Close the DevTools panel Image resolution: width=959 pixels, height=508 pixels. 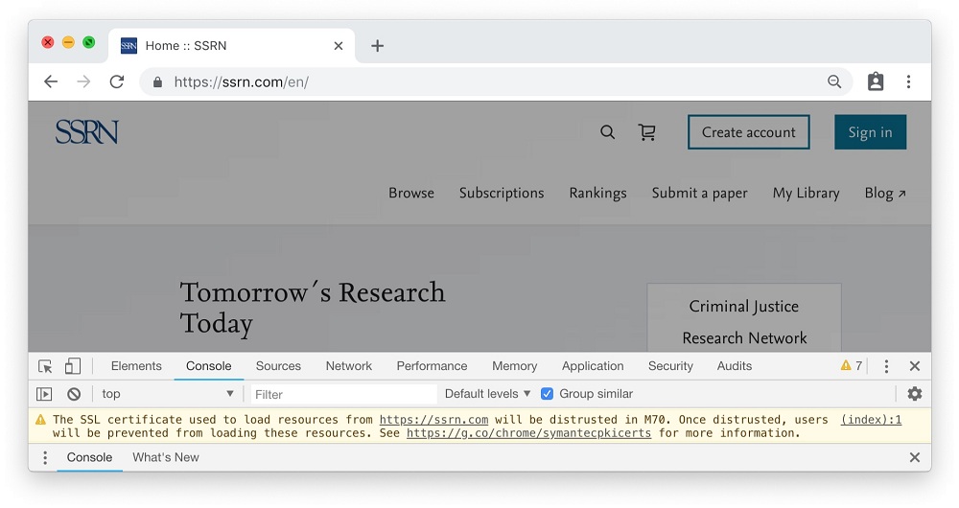915,366
